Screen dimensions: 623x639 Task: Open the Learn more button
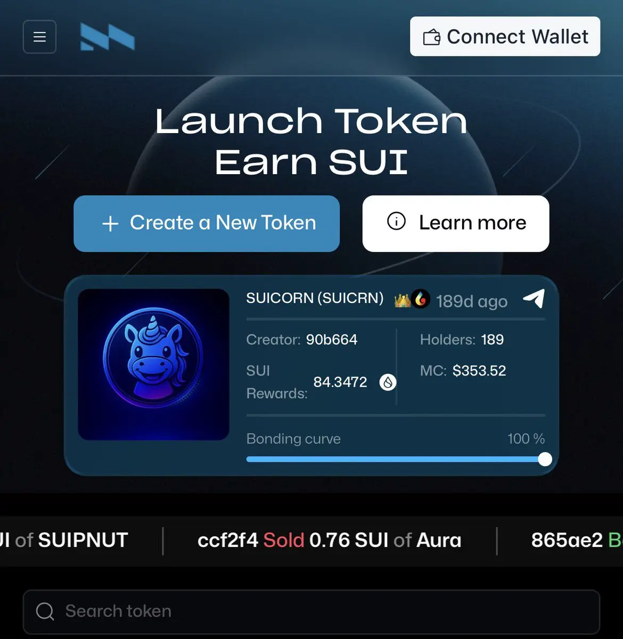point(456,224)
